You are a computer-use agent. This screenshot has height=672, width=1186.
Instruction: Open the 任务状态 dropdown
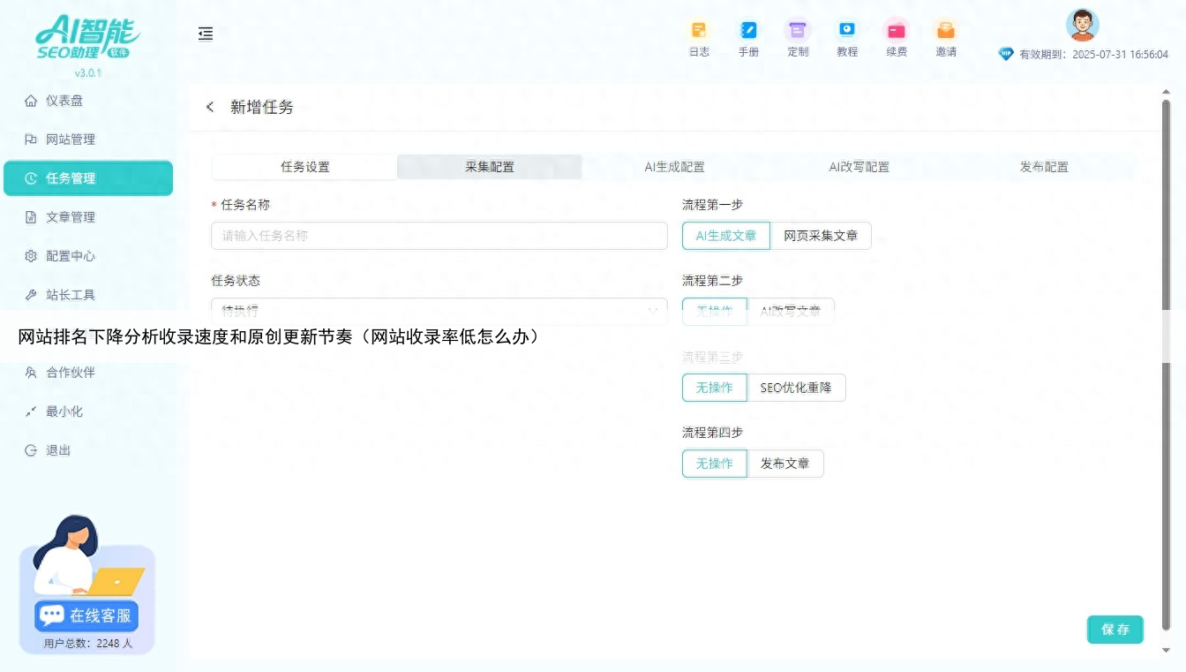[x=439, y=311]
